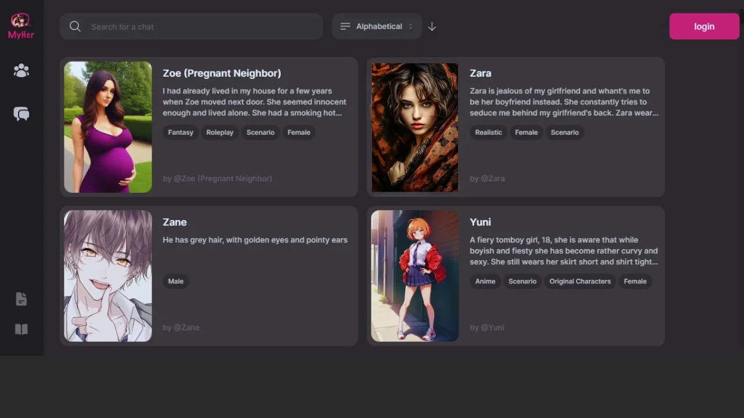Open Zane's character portrait thumbnail

pos(108,276)
